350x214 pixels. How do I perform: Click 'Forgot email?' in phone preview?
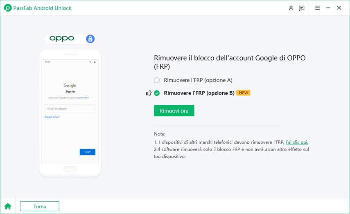52,117
